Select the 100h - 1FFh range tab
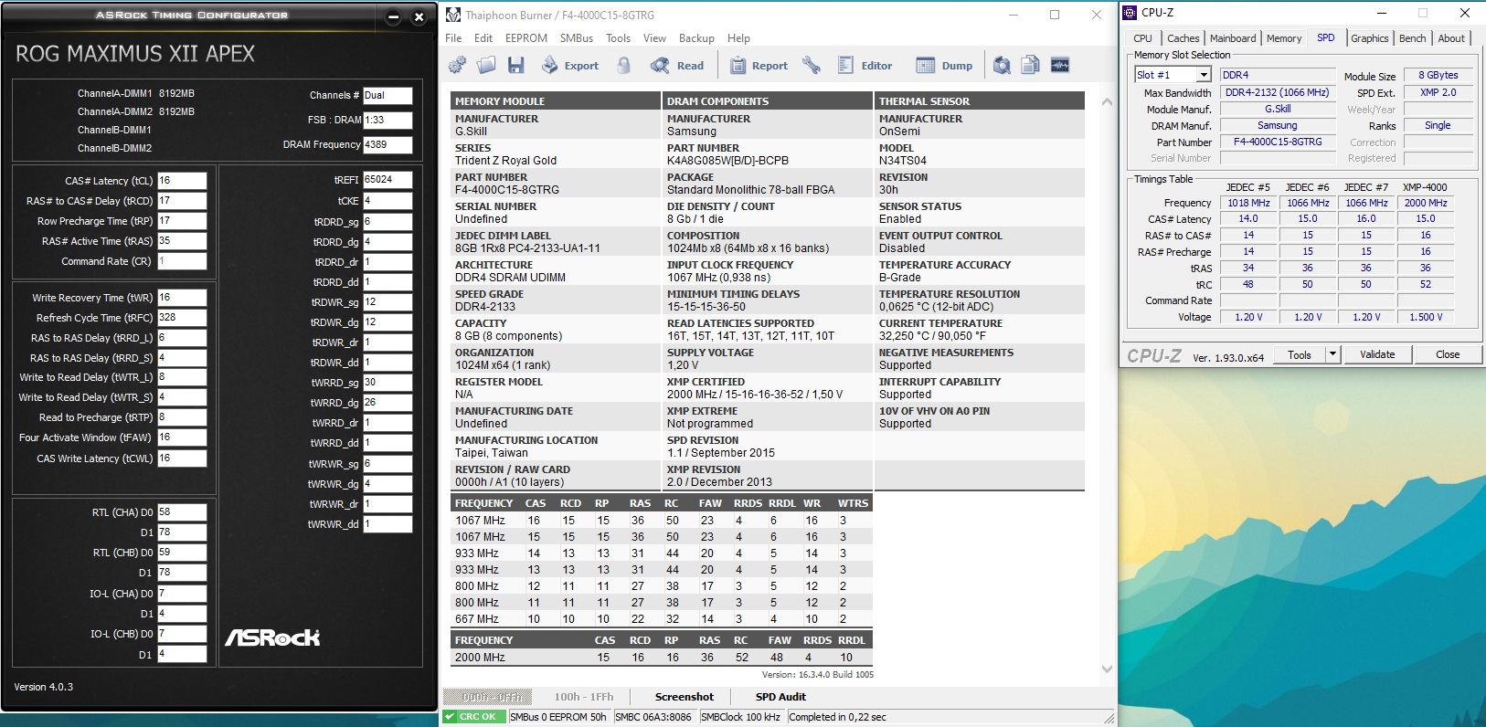 pos(584,697)
